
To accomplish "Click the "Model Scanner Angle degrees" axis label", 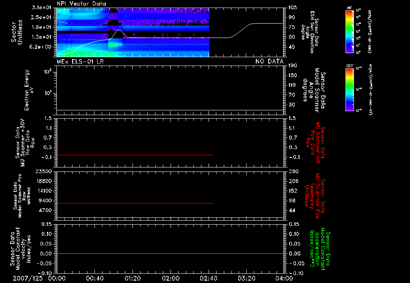I will coord(314,90).
